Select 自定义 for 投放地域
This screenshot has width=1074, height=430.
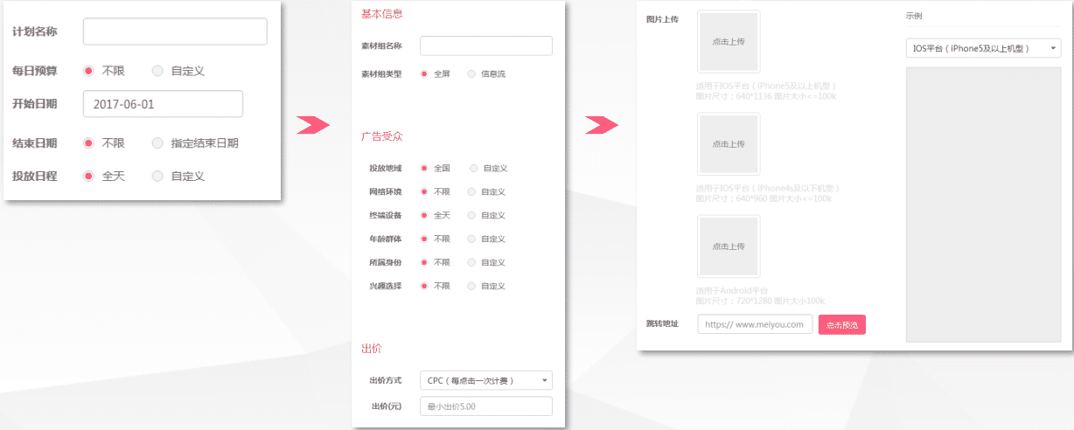(x=474, y=168)
